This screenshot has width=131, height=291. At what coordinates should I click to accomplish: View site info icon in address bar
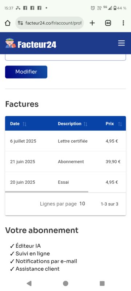tap(20, 23)
